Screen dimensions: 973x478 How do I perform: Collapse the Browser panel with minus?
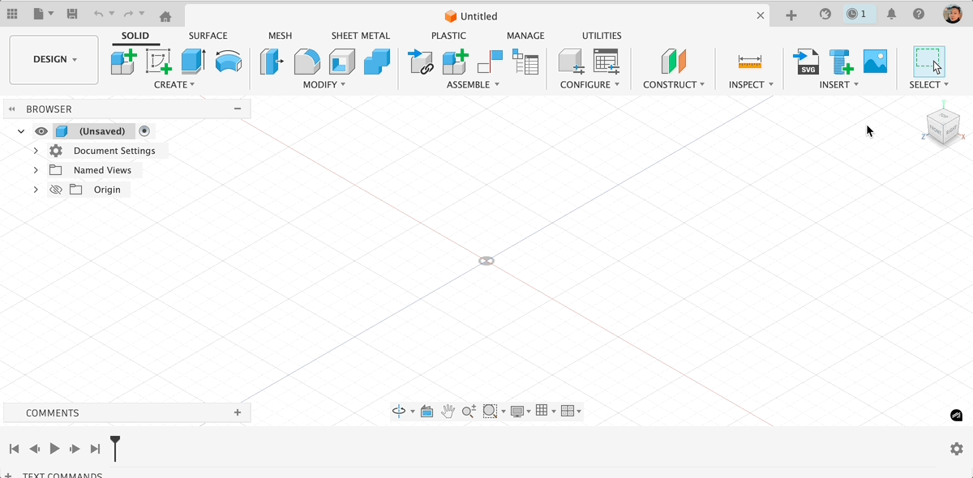238,109
